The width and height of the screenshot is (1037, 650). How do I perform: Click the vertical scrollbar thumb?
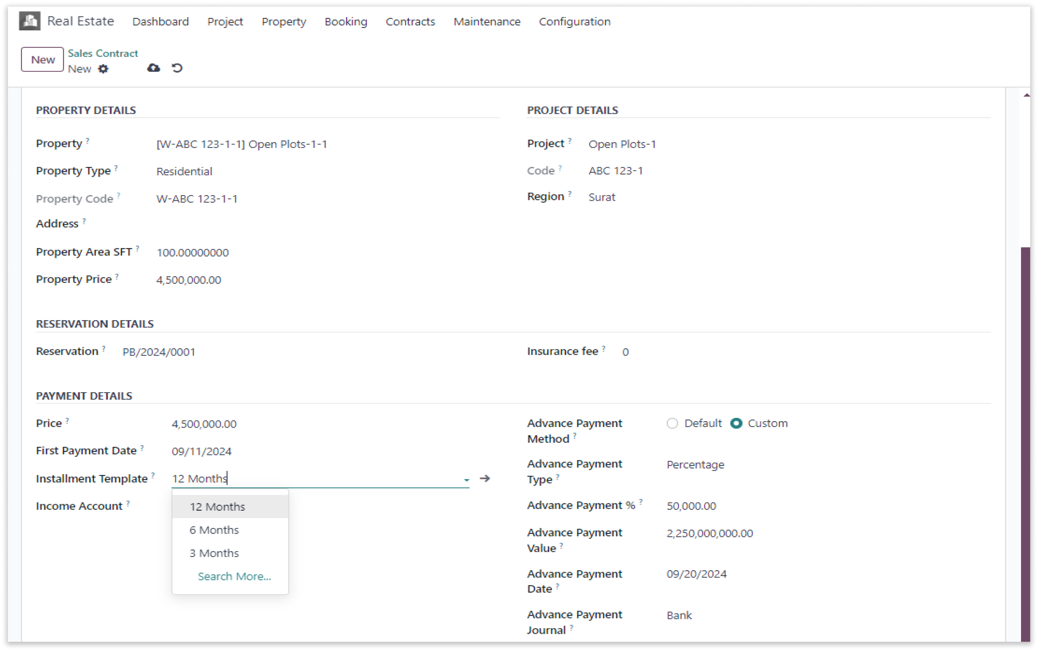[1025, 445]
